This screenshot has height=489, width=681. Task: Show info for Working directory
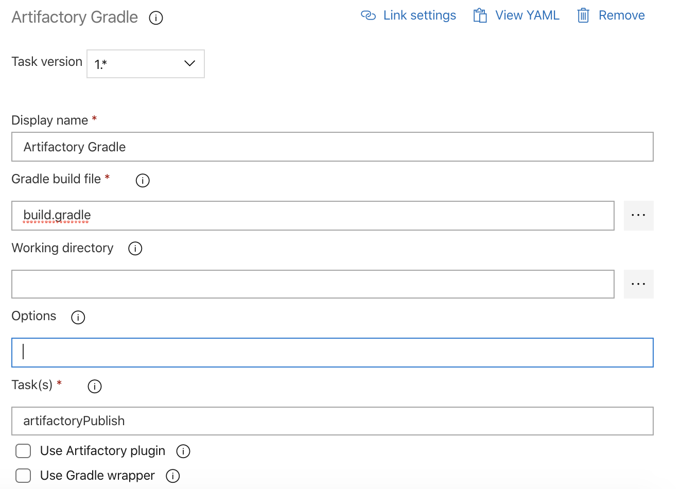tap(135, 249)
